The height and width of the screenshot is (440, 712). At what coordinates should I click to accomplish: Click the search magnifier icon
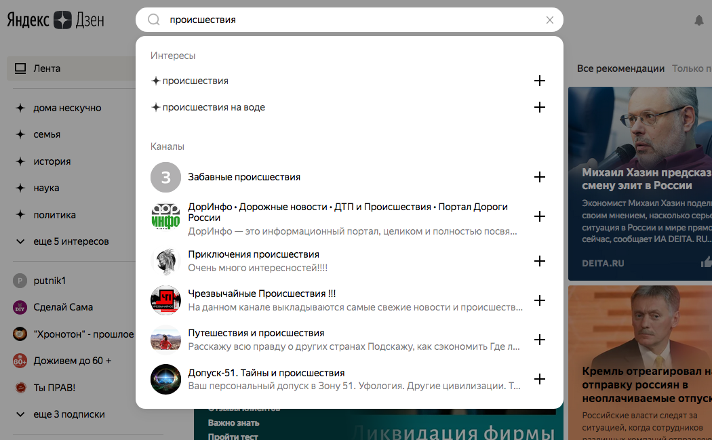(x=154, y=20)
